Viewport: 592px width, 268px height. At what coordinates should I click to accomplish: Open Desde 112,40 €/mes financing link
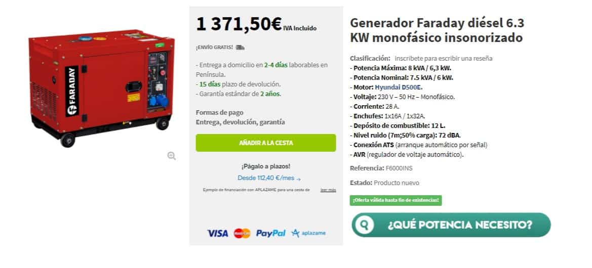point(266,178)
